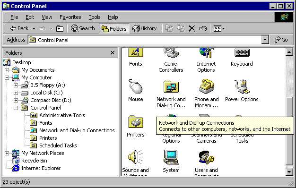
Task: Open Power Options applet
Action: tap(242, 86)
